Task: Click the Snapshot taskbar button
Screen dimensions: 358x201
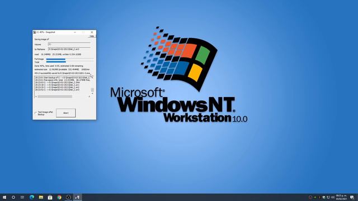Action: [x=77, y=197]
